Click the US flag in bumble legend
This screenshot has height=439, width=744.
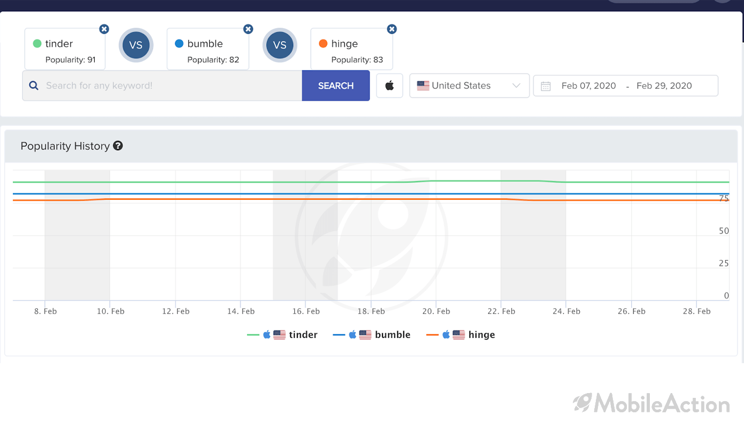pyautogui.click(x=365, y=335)
